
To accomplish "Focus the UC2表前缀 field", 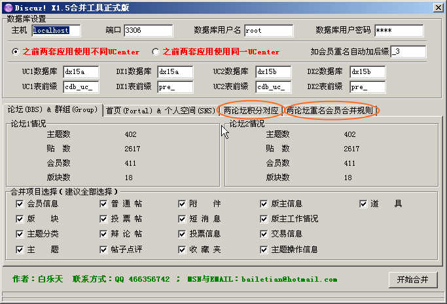I will (x=274, y=86).
